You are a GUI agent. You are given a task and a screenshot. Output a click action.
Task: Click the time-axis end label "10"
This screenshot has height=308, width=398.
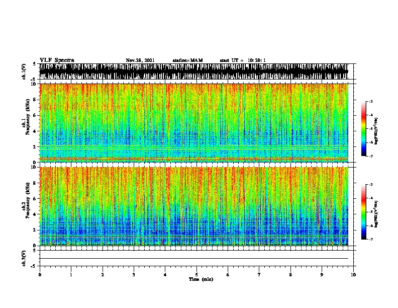(x=353, y=275)
